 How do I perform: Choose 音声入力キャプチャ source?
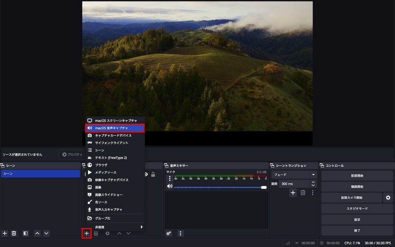[115, 209]
